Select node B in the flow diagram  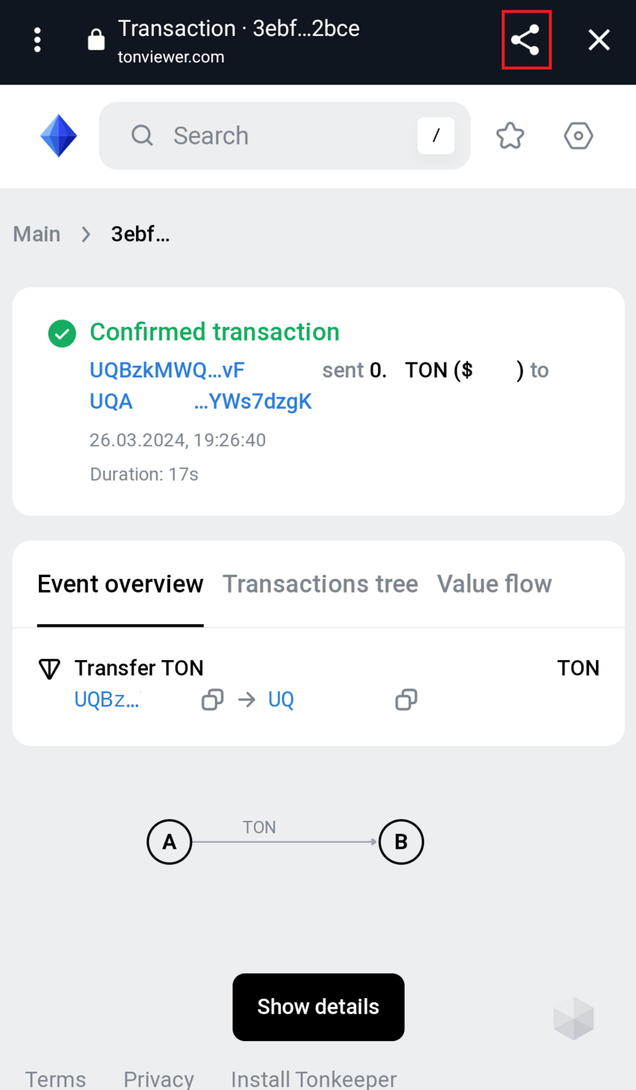(x=401, y=842)
